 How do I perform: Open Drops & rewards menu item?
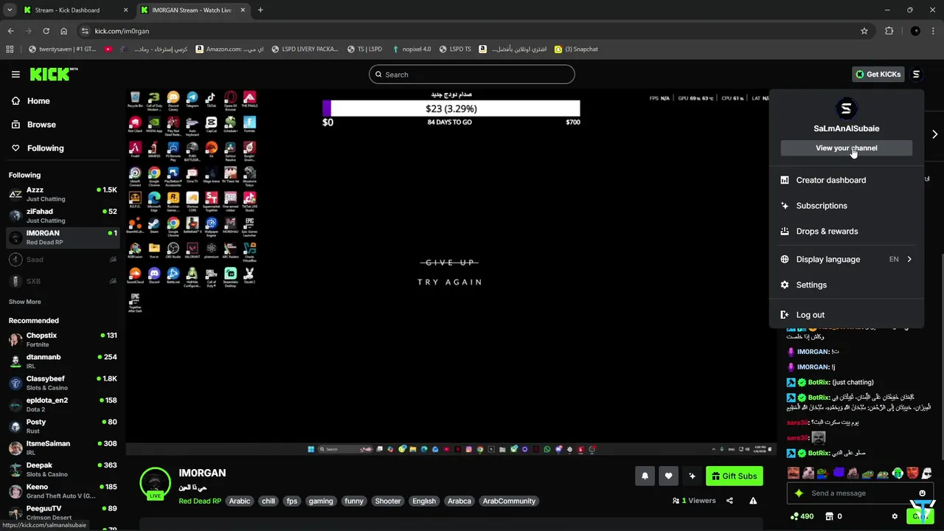[x=847, y=232]
